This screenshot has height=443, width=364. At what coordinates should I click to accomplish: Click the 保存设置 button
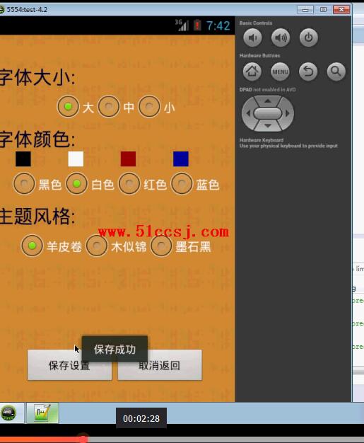(69, 365)
